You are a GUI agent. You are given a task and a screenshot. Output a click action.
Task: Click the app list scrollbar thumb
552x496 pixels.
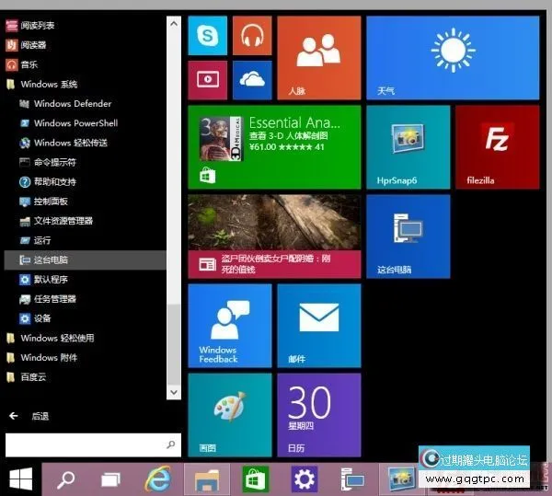coord(174,344)
